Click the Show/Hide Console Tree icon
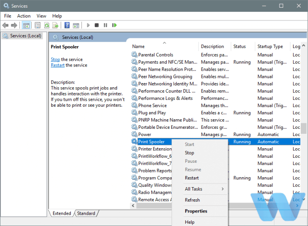The image size is (308, 226). (x=26, y=25)
